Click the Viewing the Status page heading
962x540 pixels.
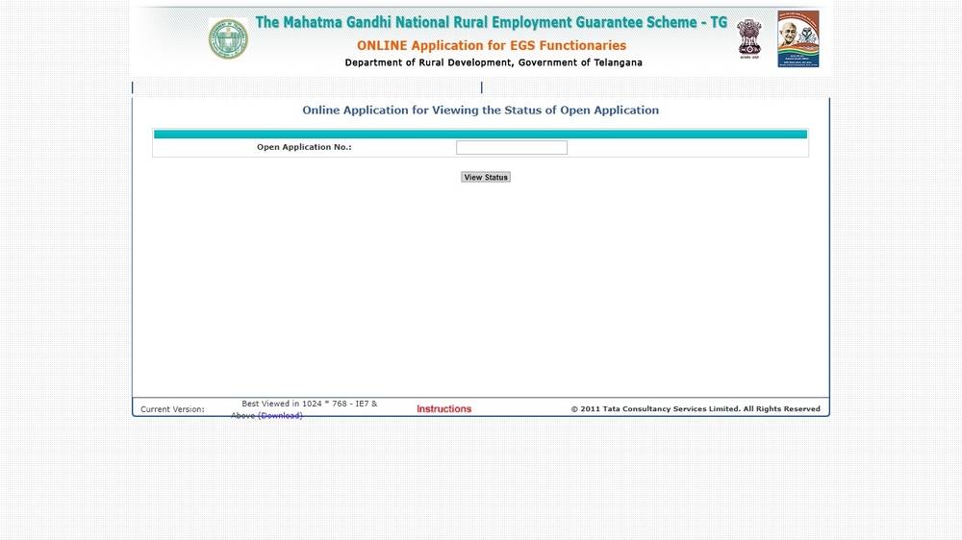point(480,110)
